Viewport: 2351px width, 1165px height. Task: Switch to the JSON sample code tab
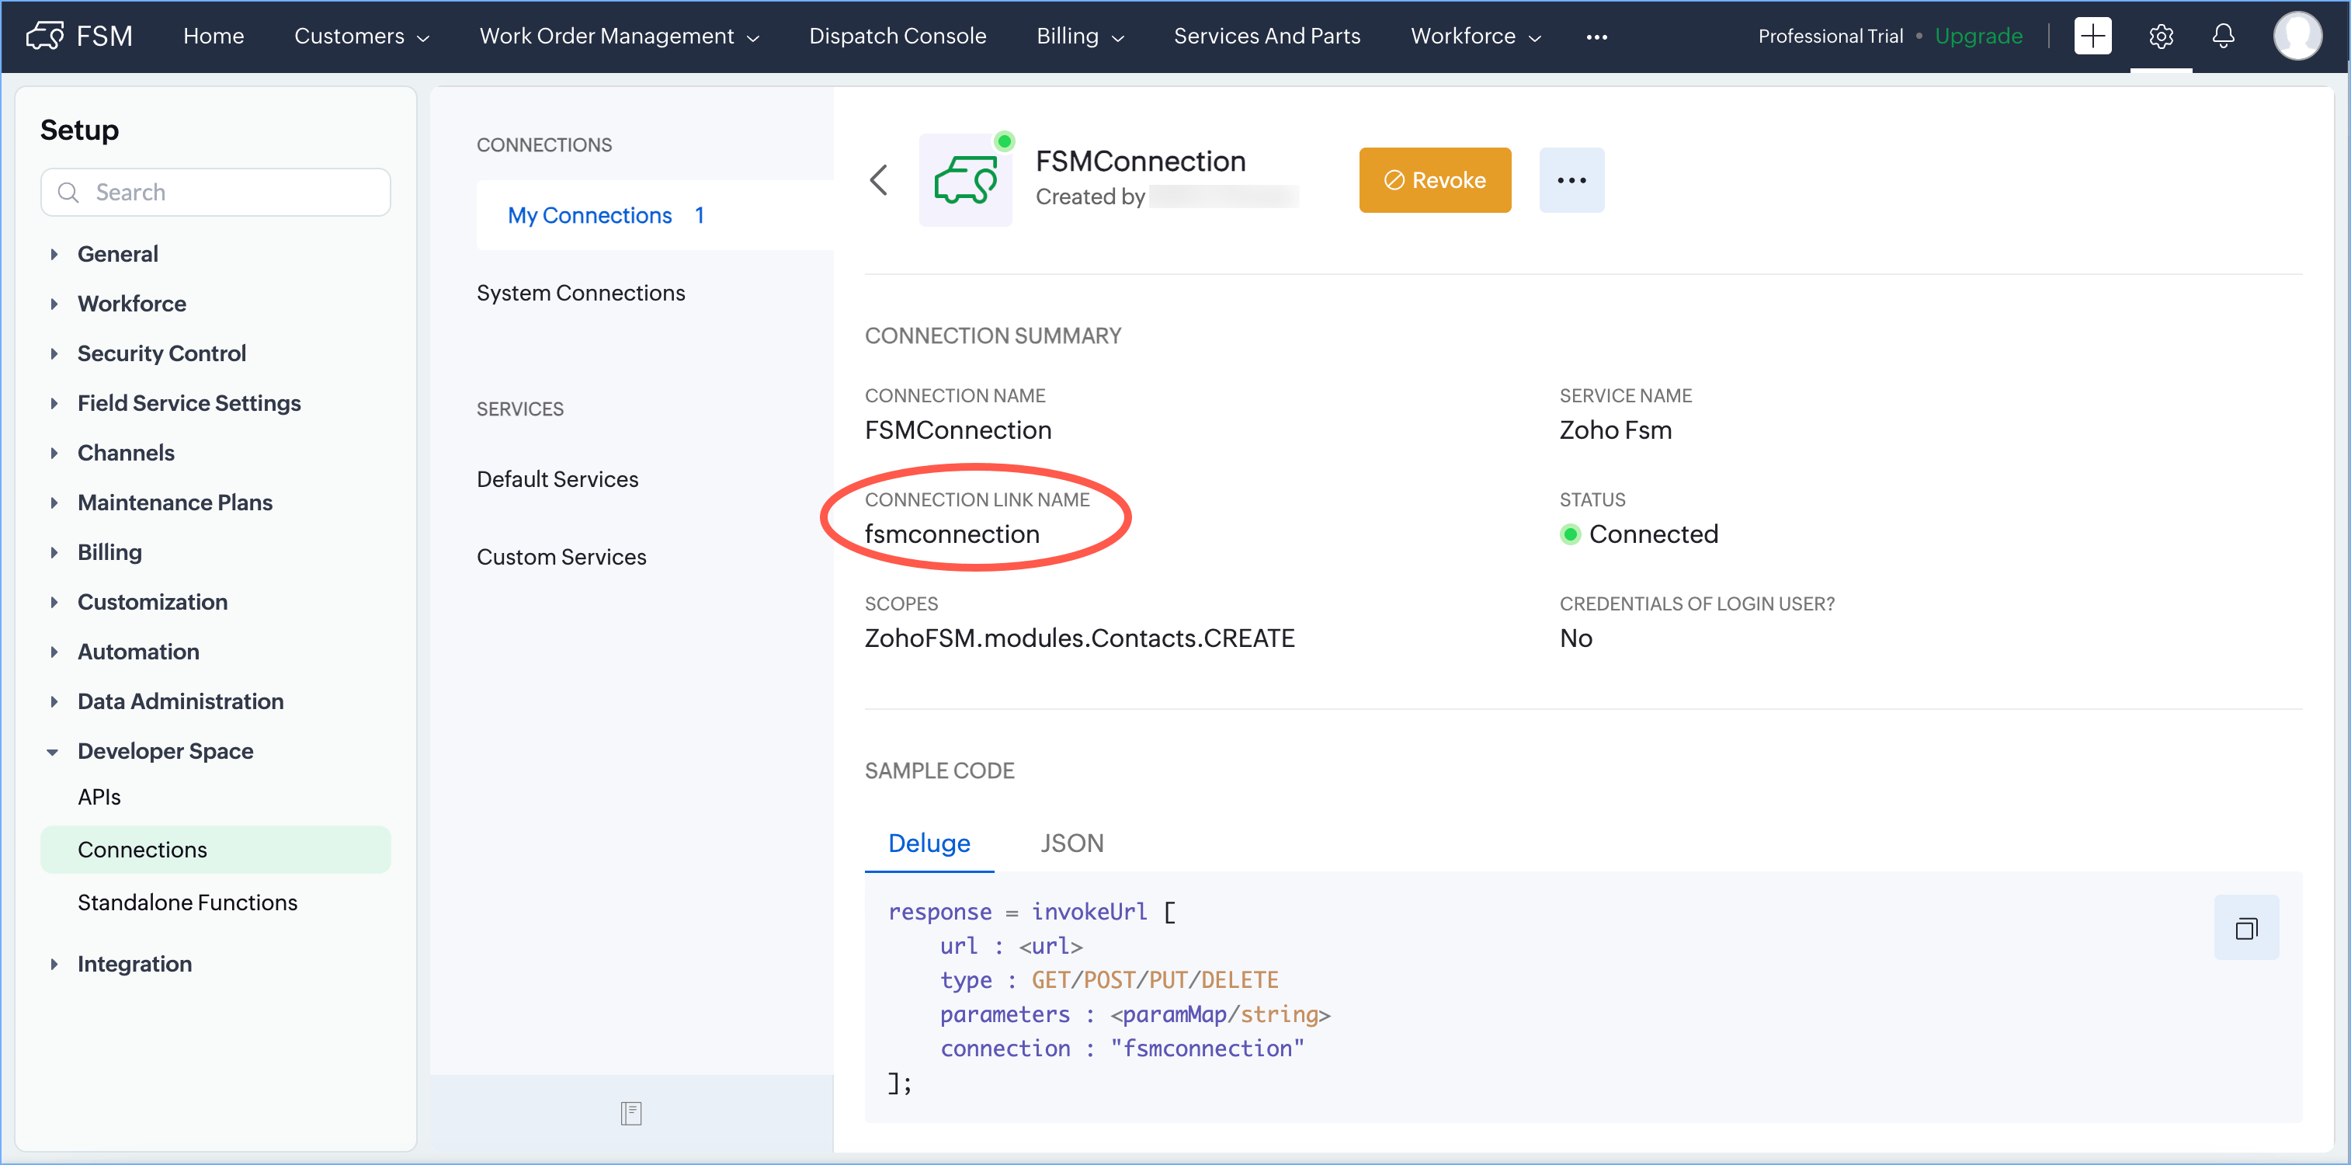[x=1071, y=843]
